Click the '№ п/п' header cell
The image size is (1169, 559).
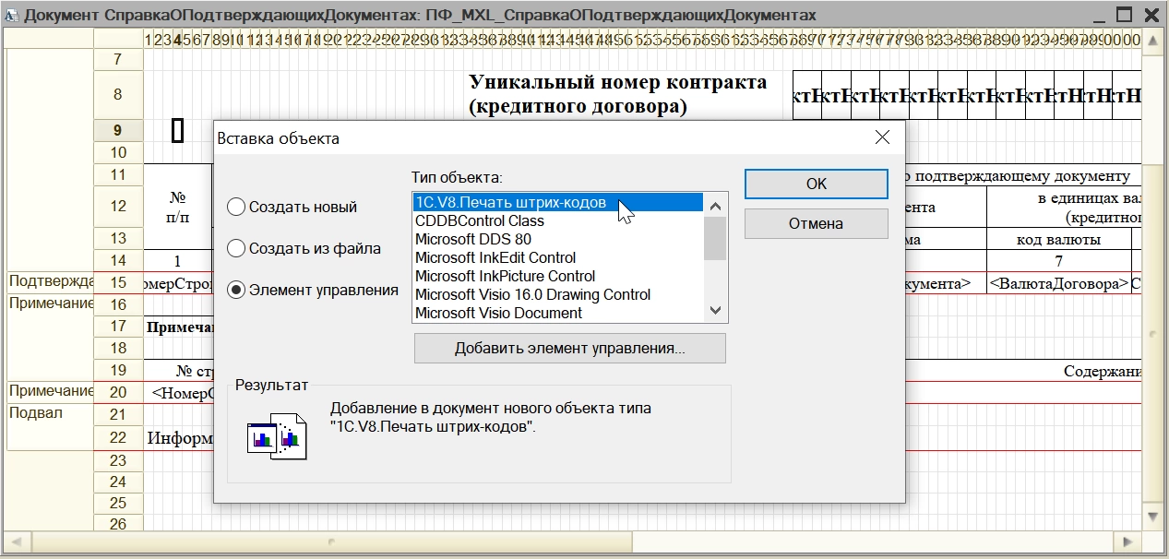(x=178, y=206)
